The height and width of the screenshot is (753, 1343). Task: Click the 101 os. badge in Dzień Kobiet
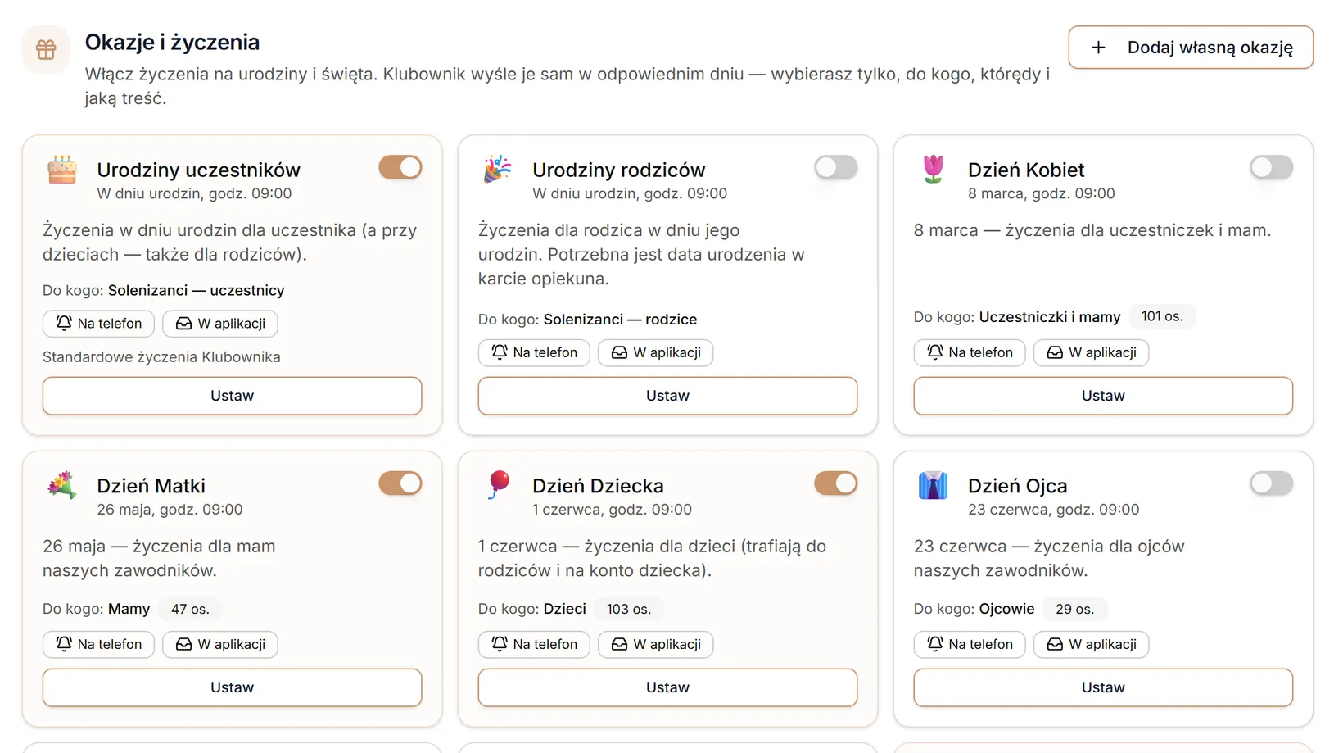[1162, 316]
